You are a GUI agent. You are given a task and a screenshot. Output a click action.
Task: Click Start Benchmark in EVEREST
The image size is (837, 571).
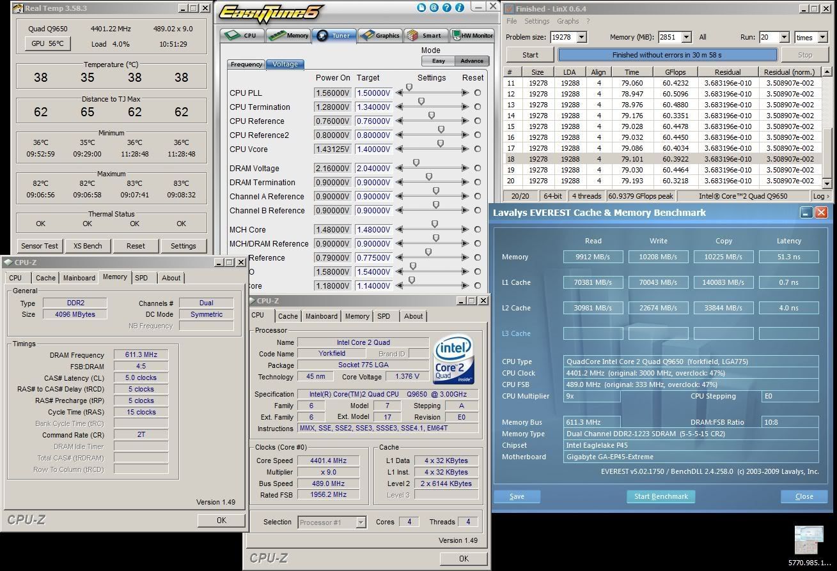pyautogui.click(x=661, y=496)
